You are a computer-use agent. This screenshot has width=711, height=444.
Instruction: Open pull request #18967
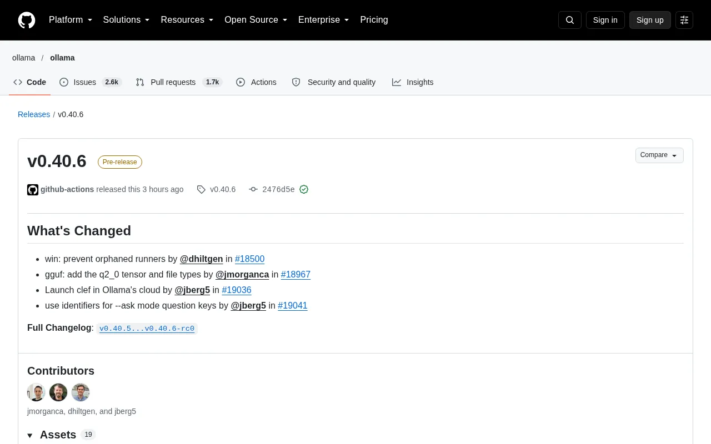[x=296, y=275]
